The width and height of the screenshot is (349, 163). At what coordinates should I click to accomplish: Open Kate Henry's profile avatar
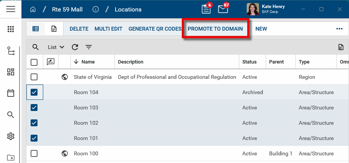(x=253, y=9)
